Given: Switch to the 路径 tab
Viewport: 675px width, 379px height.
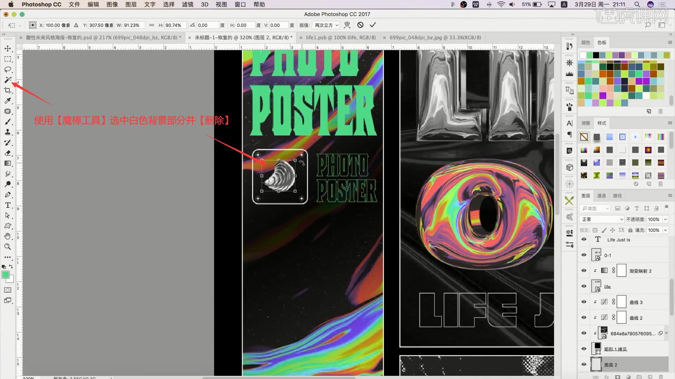Looking at the screenshot, I should pos(617,196).
